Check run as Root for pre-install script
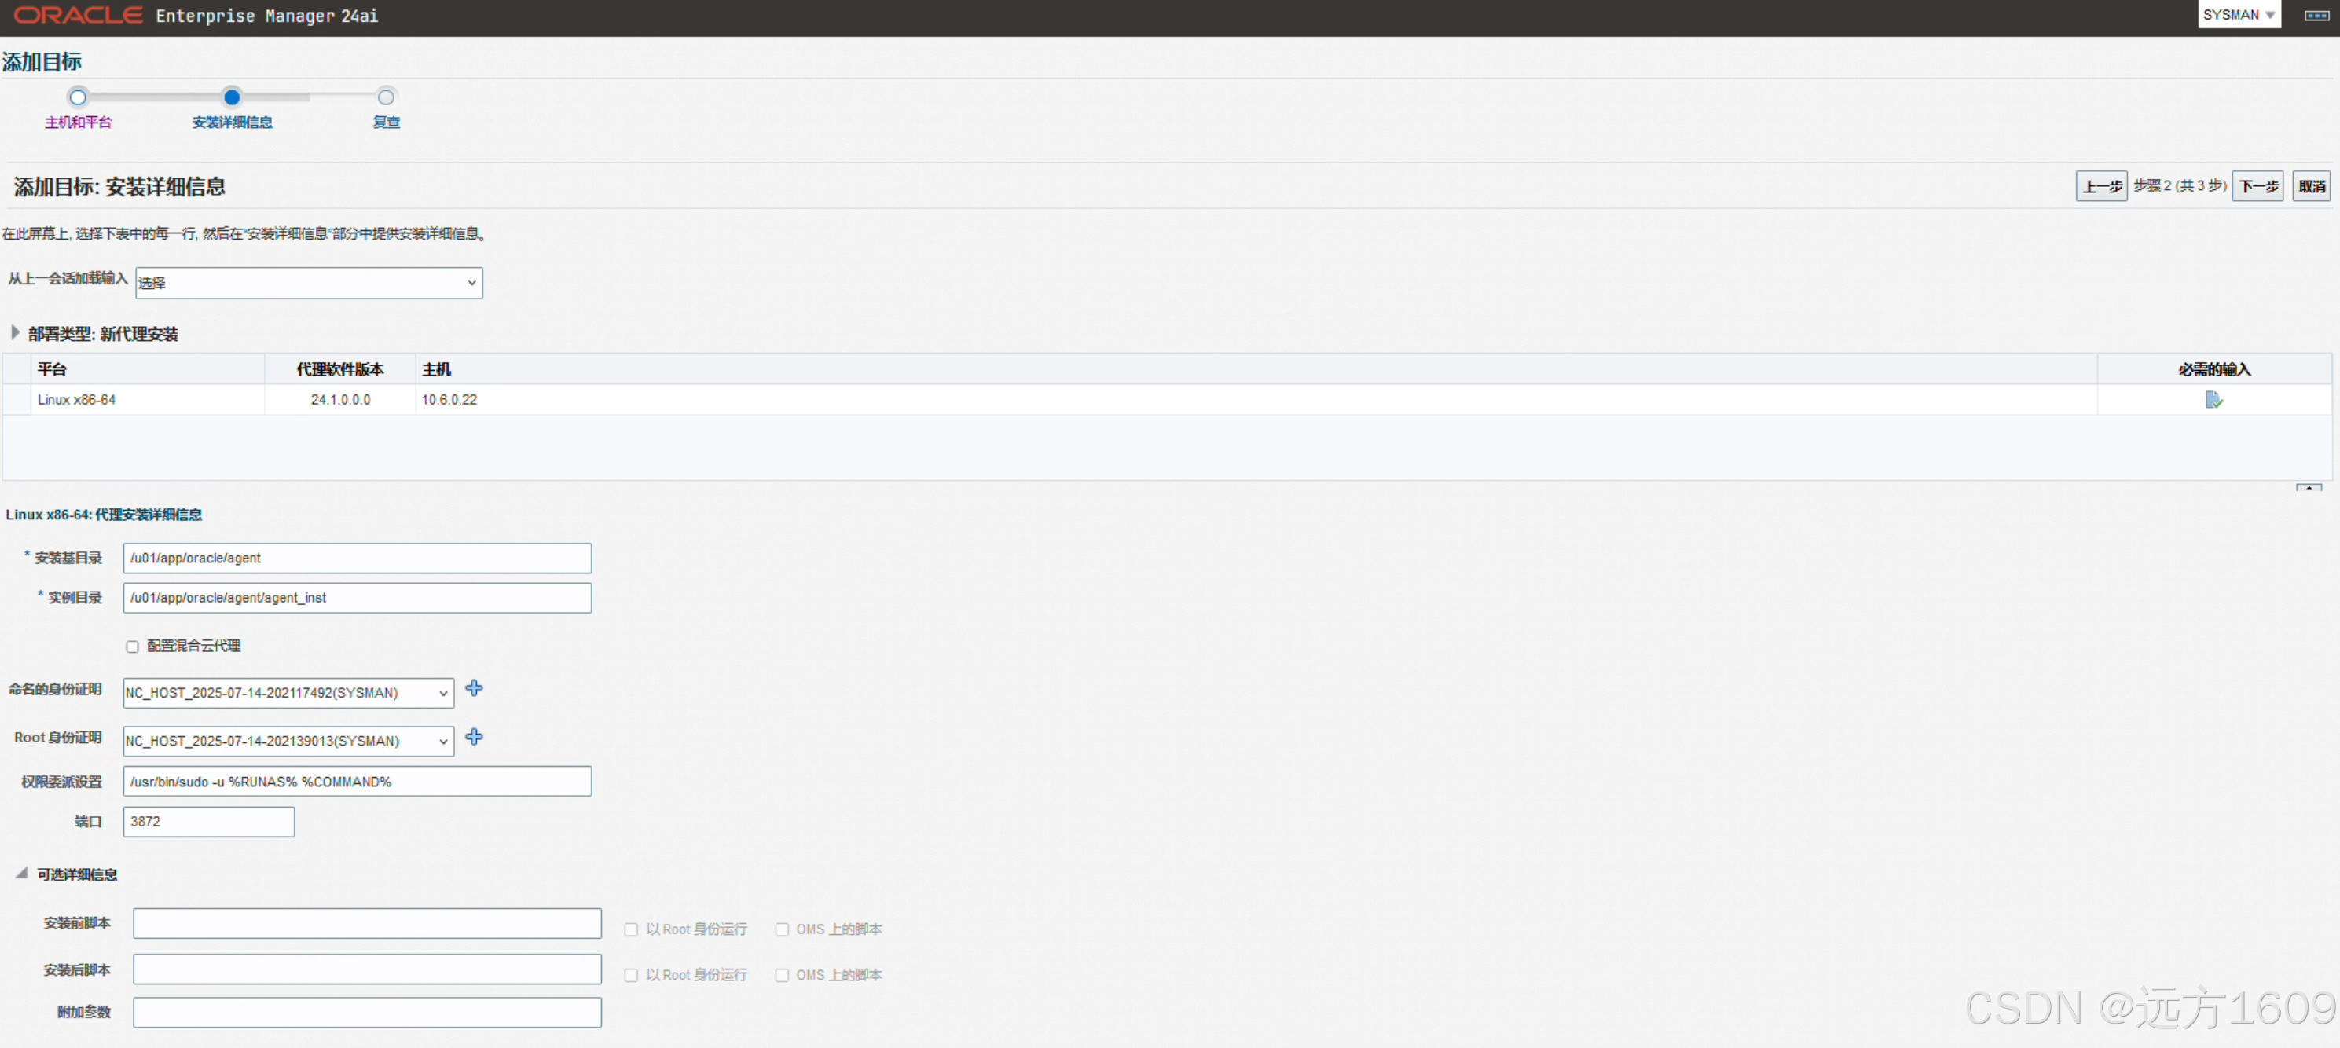Viewport: 2340px width, 1048px height. click(x=630, y=930)
